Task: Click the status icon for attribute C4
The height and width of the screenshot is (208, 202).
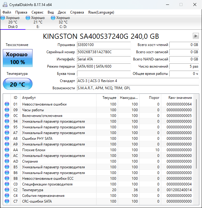Action: click(7, 195)
